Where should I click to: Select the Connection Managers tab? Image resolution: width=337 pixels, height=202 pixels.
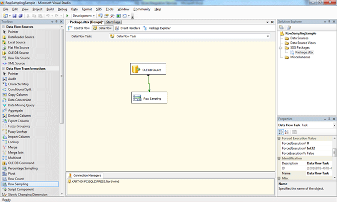pyautogui.click(x=85, y=176)
